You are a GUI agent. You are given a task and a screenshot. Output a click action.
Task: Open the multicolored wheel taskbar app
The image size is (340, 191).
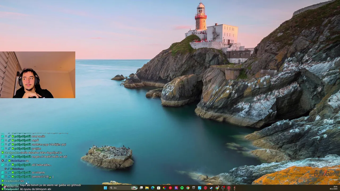point(164,188)
